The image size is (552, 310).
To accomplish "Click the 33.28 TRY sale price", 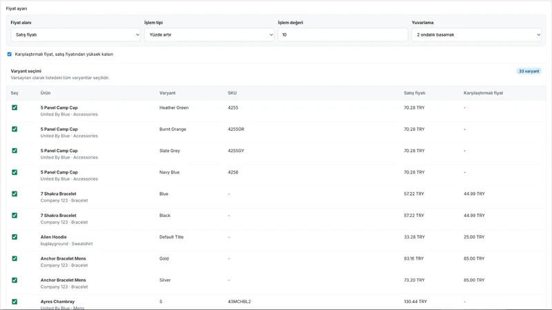I will pos(415,237).
